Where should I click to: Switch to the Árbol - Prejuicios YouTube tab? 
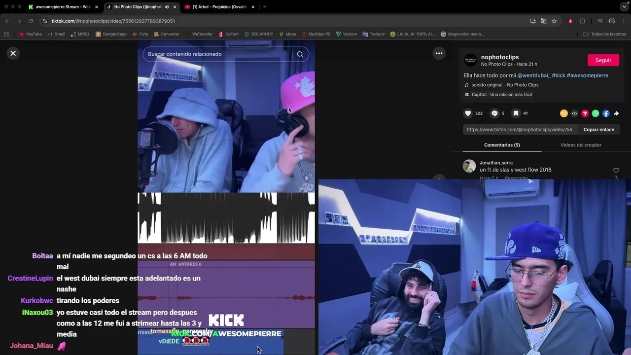[219, 7]
